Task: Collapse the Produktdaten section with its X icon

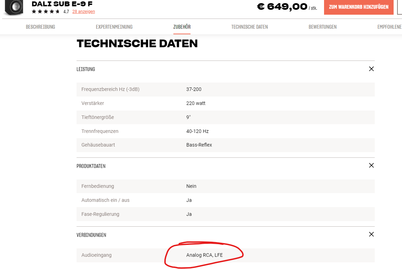Action: coord(371,165)
